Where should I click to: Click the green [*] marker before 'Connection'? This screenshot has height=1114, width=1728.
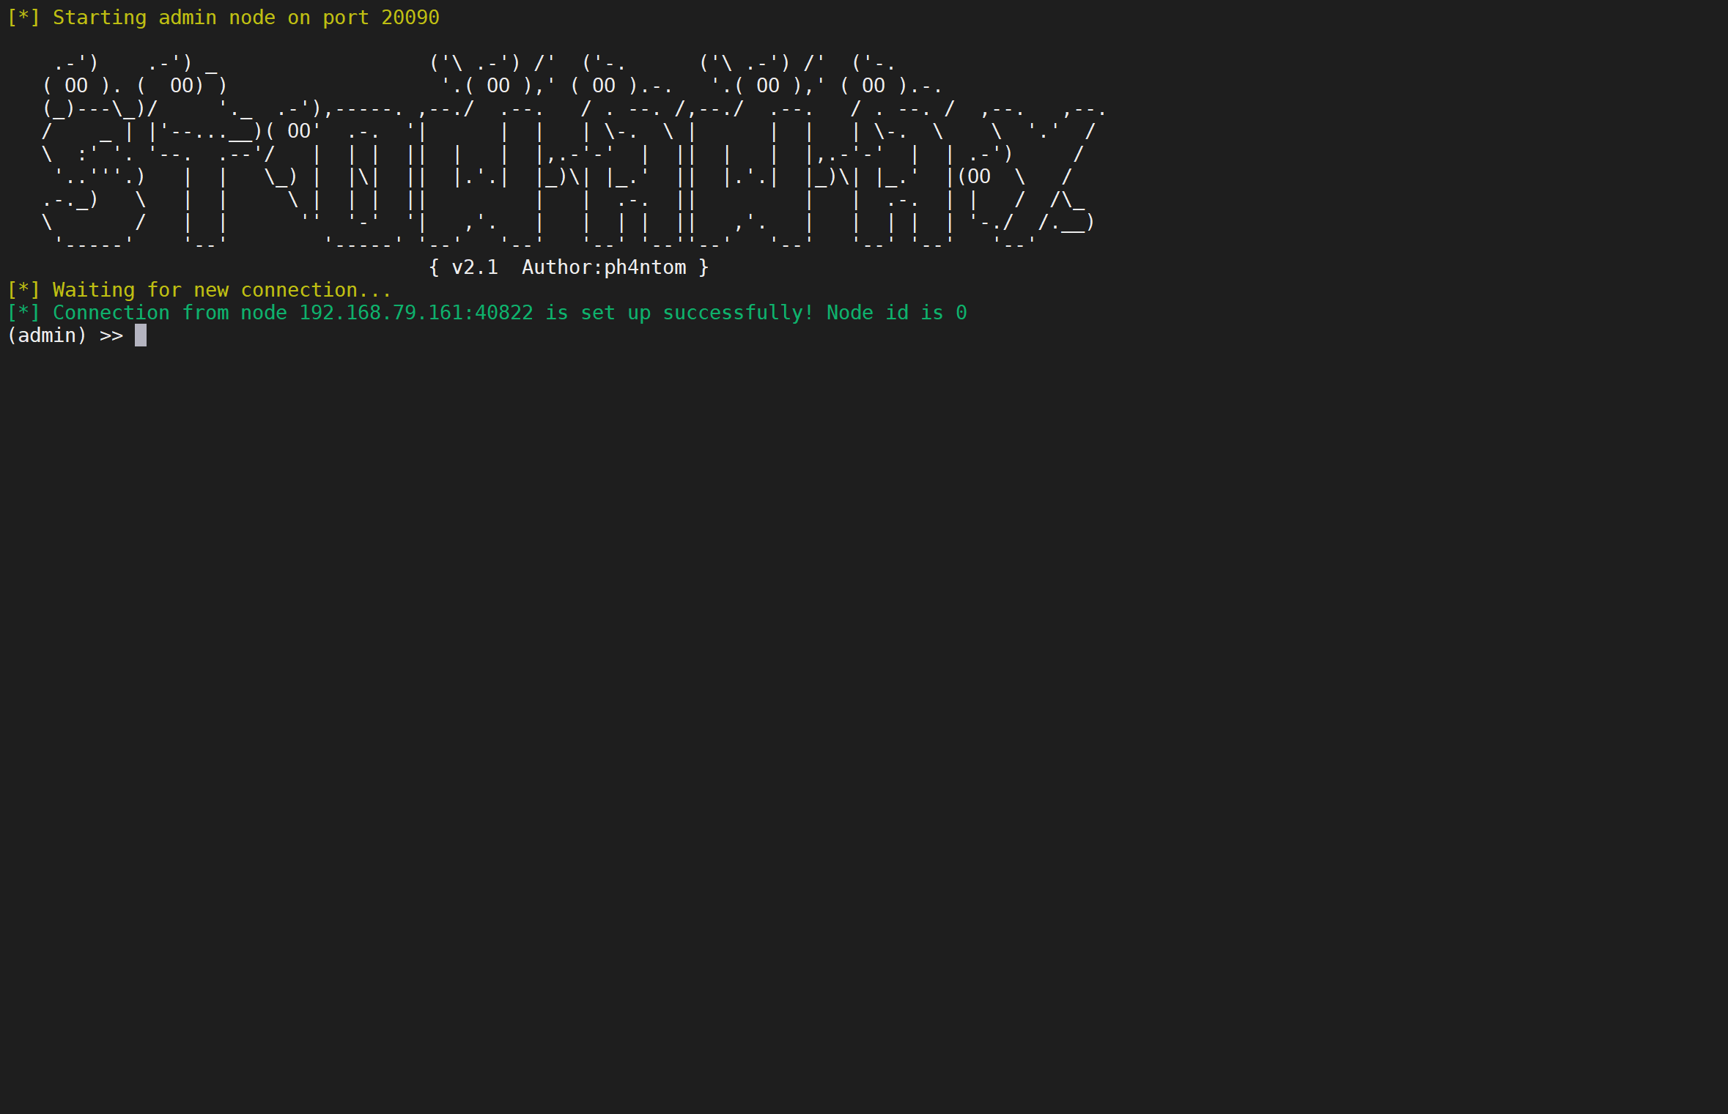23,313
